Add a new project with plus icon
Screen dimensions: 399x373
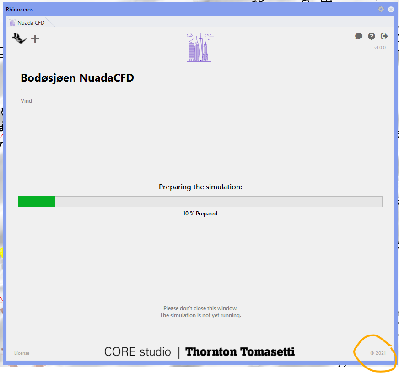35,39
